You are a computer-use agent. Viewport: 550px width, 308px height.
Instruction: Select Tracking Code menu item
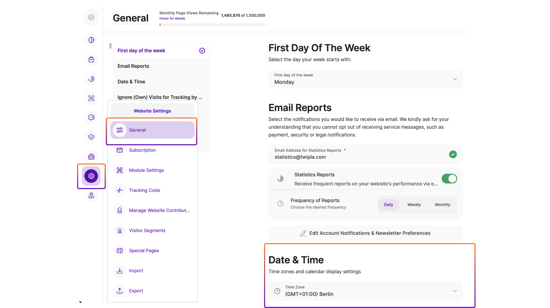click(144, 190)
